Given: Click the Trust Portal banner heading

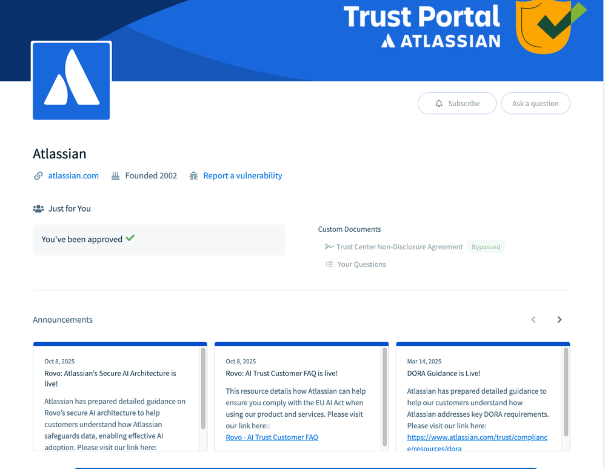Looking at the screenshot, I should (422, 16).
